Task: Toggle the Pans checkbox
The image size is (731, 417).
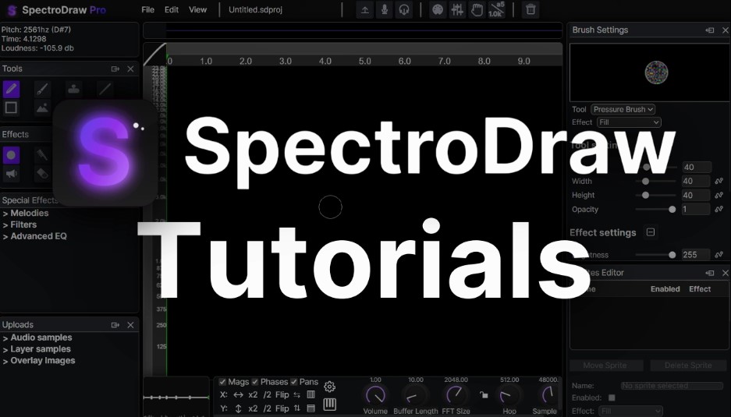Action: pos(293,382)
